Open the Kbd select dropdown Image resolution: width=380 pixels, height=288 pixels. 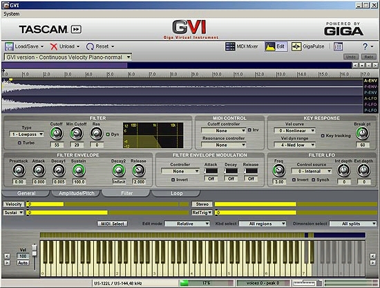263,224
